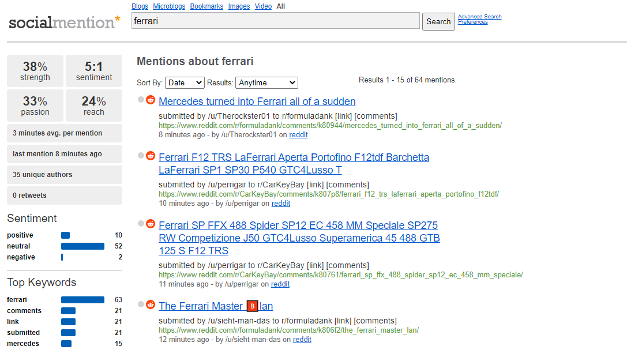
Task: Switch to Microblogs search tab
Action: [x=169, y=6]
